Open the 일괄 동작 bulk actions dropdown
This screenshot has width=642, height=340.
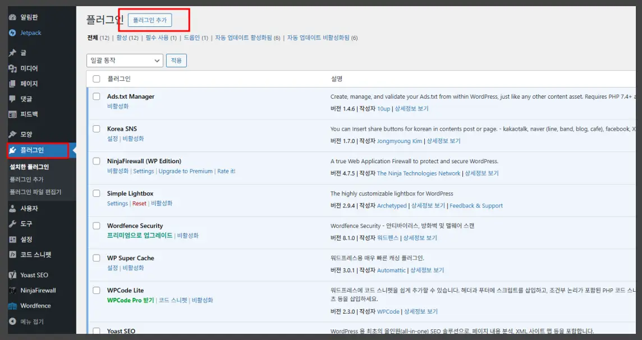(x=125, y=61)
